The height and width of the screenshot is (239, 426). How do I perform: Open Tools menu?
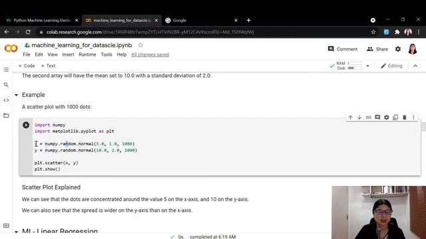[x=106, y=54]
